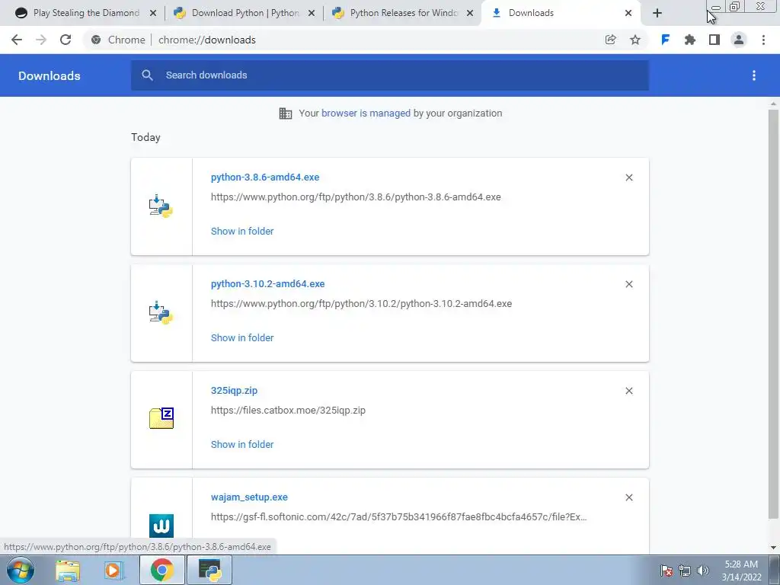Click the files.catbox.moe source URL
The image size is (780, 585).
[288, 411]
